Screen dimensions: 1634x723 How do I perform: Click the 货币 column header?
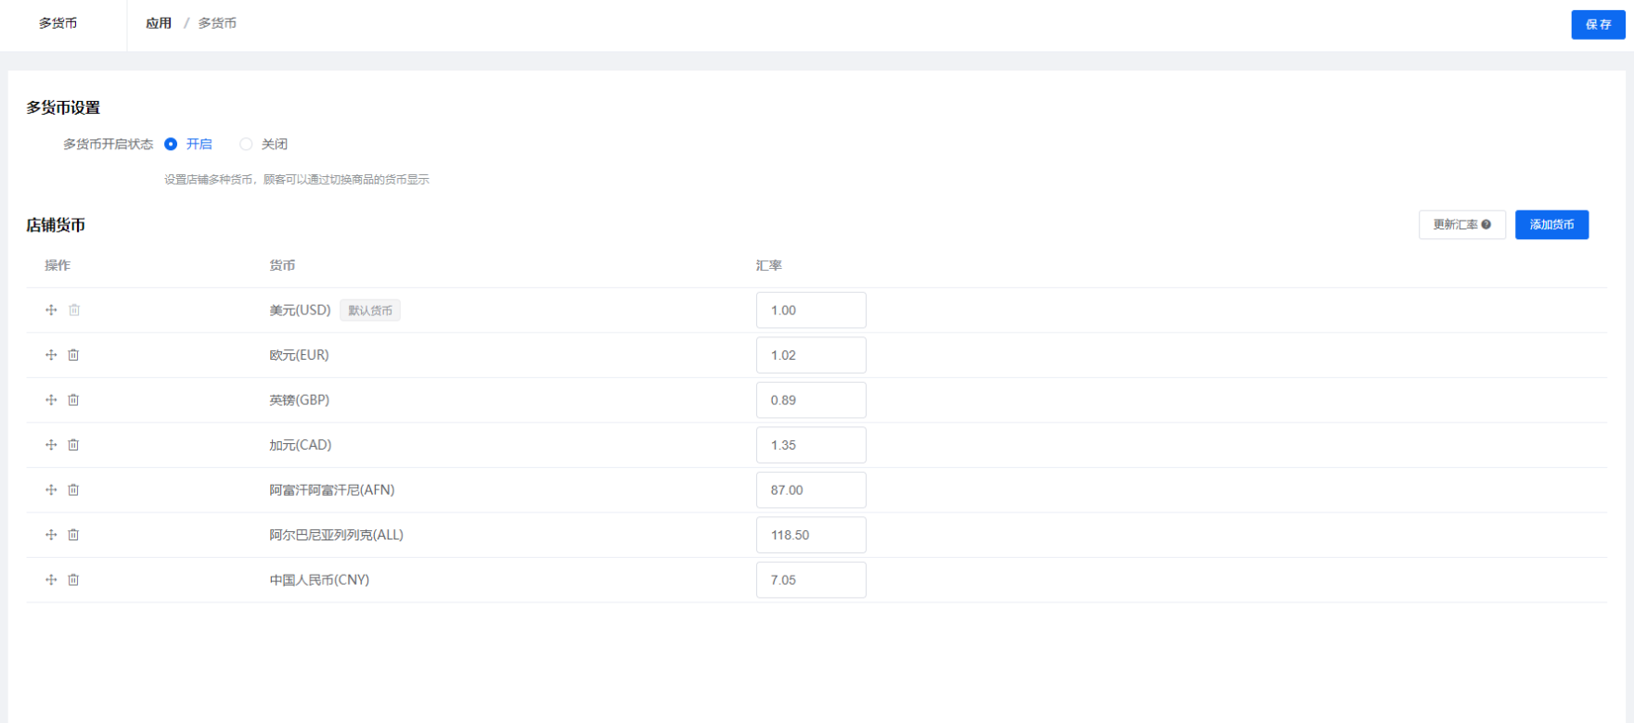pyautogui.click(x=282, y=265)
